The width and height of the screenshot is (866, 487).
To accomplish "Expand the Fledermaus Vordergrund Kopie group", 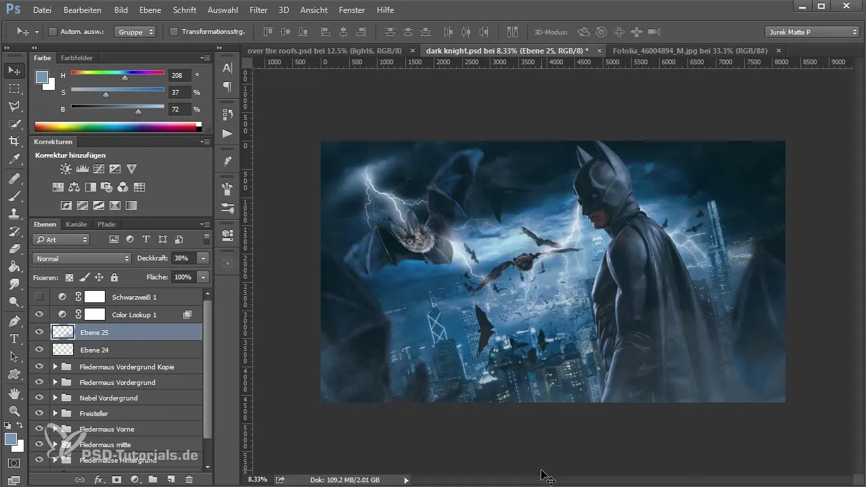I will 55,367.
